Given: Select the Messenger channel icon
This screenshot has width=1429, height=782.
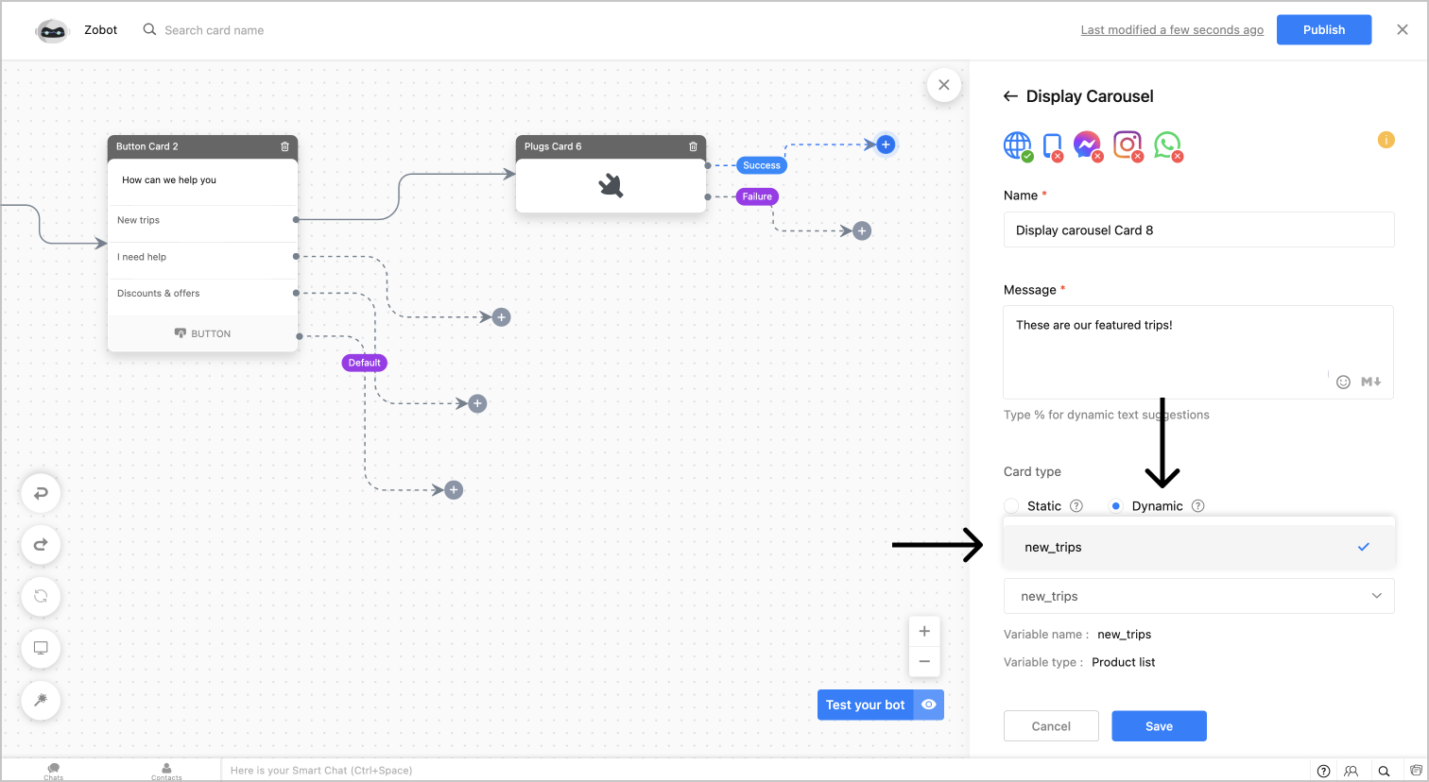Looking at the screenshot, I should (x=1087, y=144).
